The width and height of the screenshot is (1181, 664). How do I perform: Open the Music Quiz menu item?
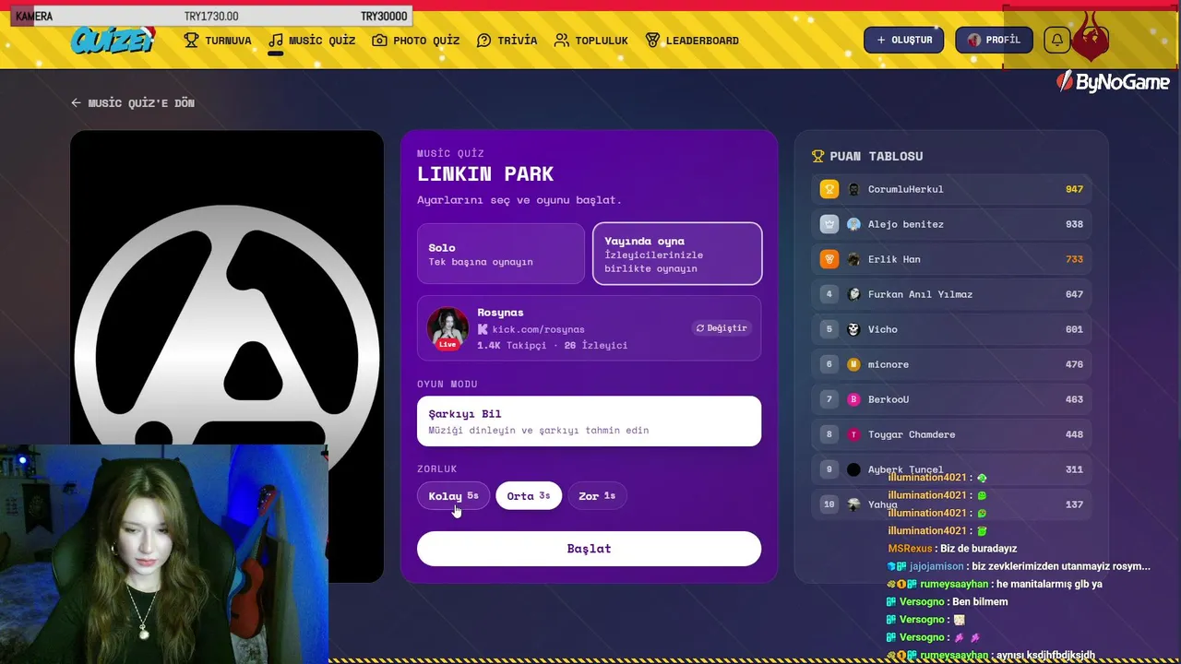312,41
